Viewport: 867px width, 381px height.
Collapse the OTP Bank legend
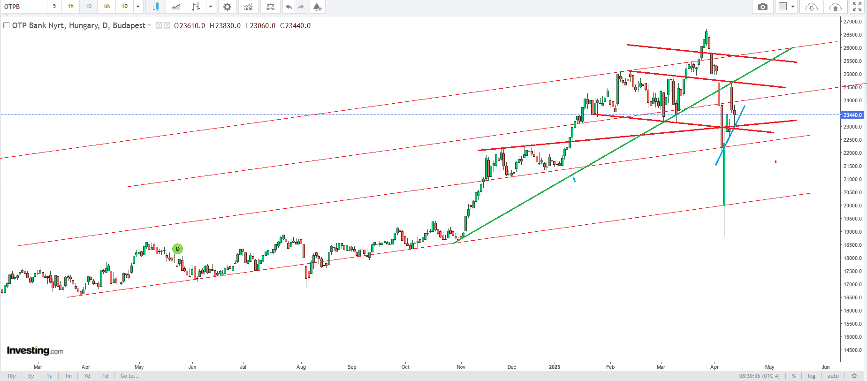[7, 25]
